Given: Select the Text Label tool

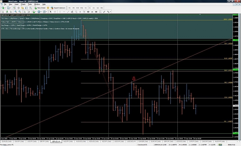Looking at the screenshot, I should pos(84,12).
